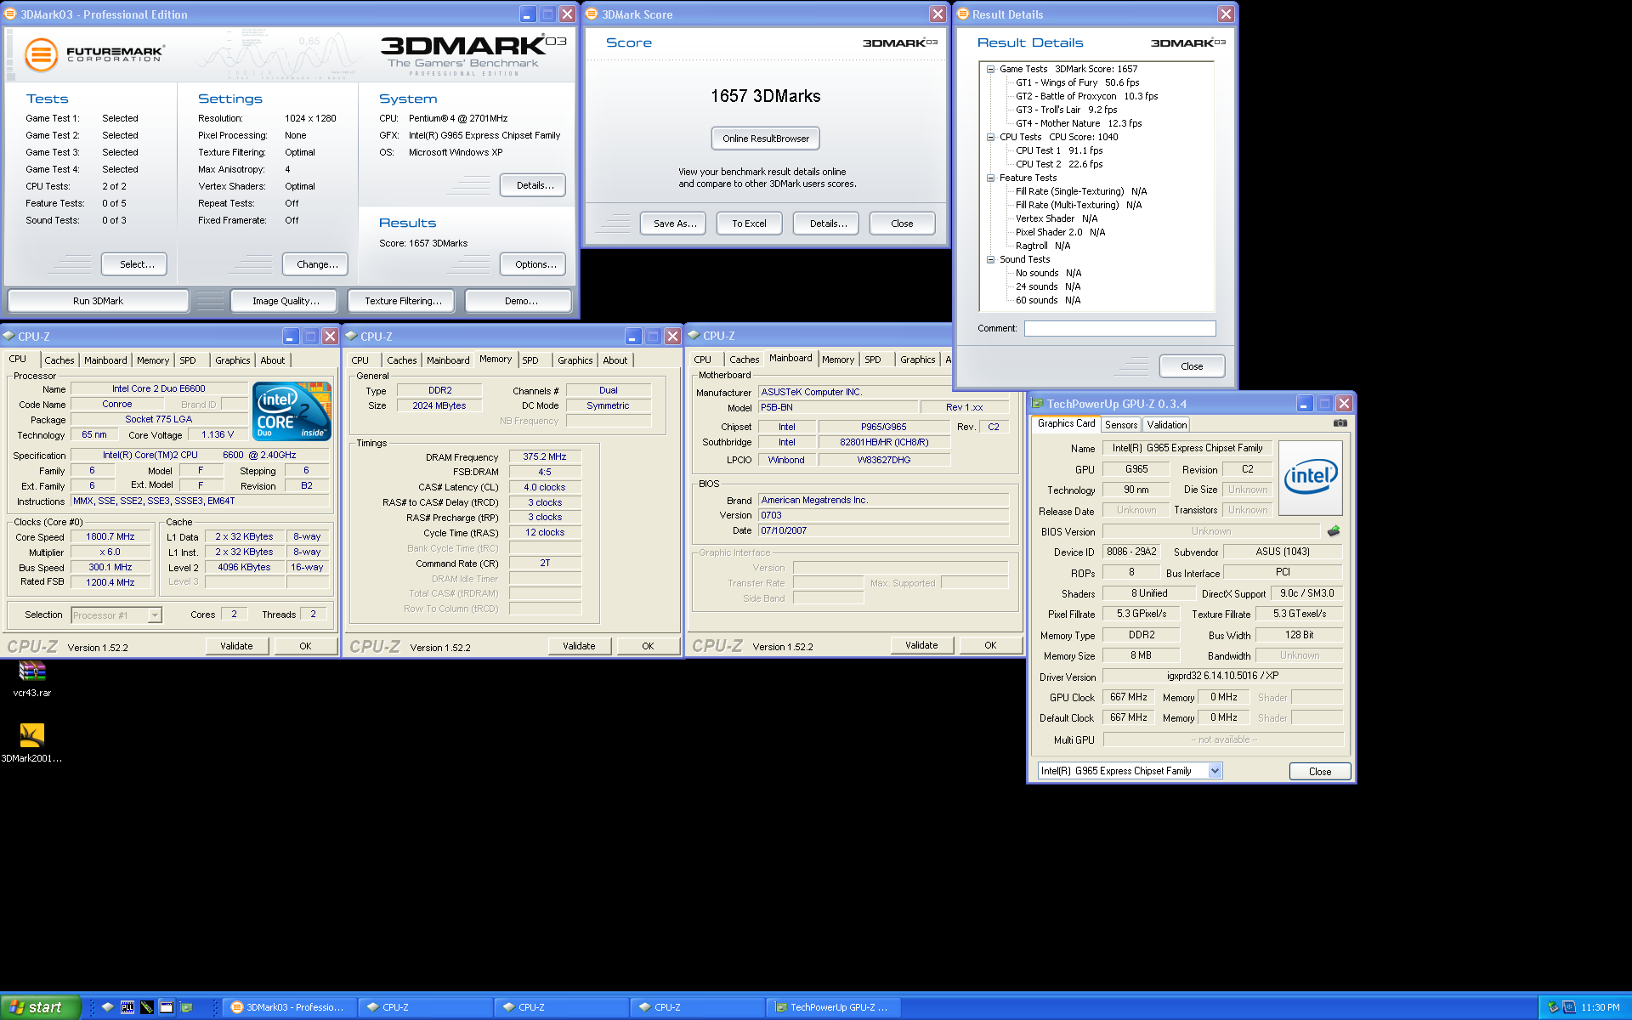Viewport: 1632px width, 1020px height.
Task: Open About tab in CPU-Z Memory window
Action: [x=615, y=360]
